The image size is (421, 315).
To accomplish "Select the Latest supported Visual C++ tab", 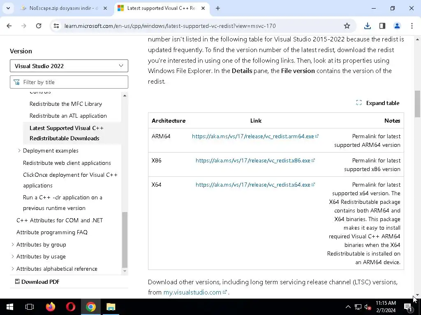I will tap(162, 8).
